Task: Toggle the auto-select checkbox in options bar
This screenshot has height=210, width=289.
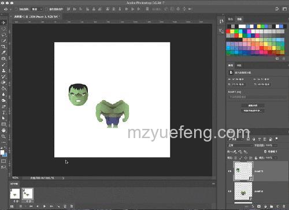Action: click(16, 9)
